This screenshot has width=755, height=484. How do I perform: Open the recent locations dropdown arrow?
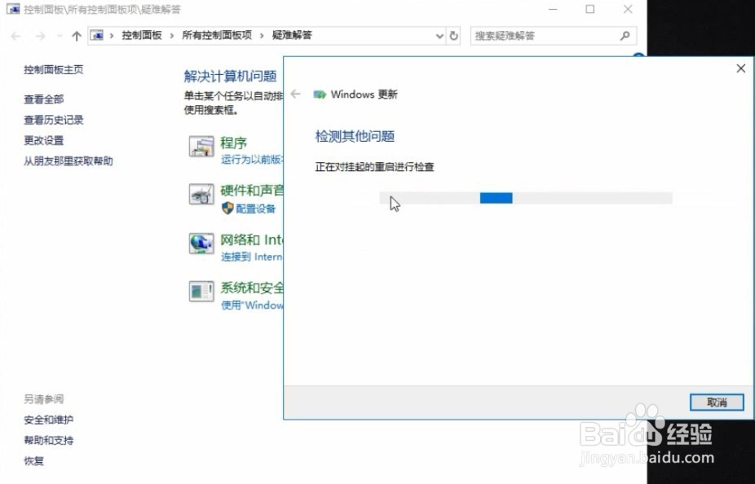tap(60, 36)
